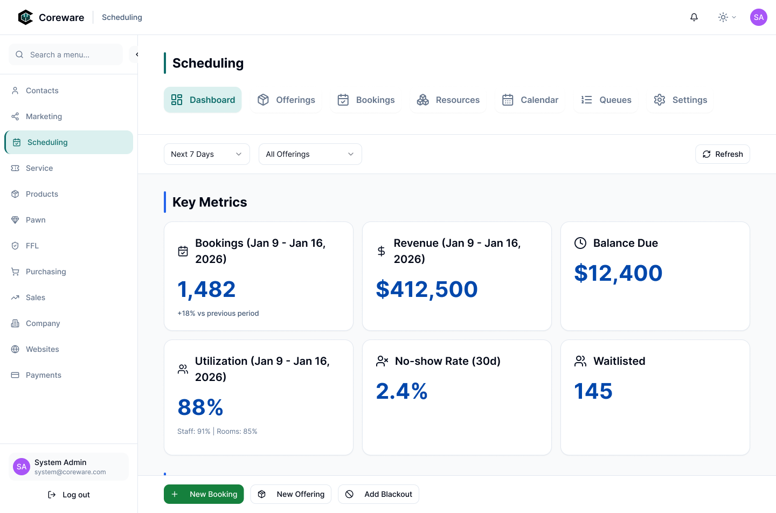Open the All Offerings filter dropdown
This screenshot has height=513, width=776.
point(310,154)
